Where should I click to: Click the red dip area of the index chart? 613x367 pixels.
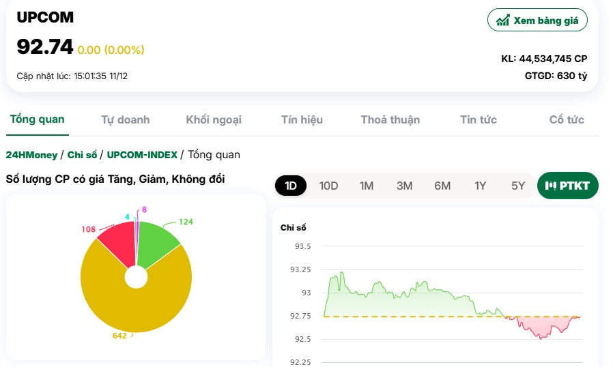[x=541, y=326]
